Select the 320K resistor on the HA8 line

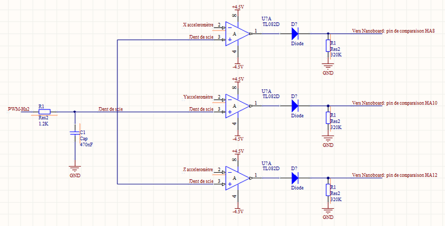(x=327, y=47)
